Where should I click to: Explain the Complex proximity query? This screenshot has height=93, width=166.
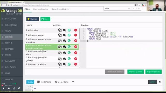point(65,64)
